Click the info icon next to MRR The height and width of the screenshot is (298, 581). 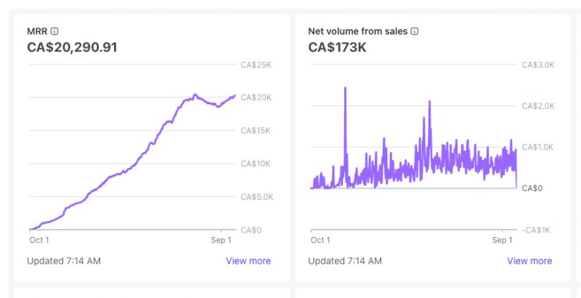click(x=55, y=31)
